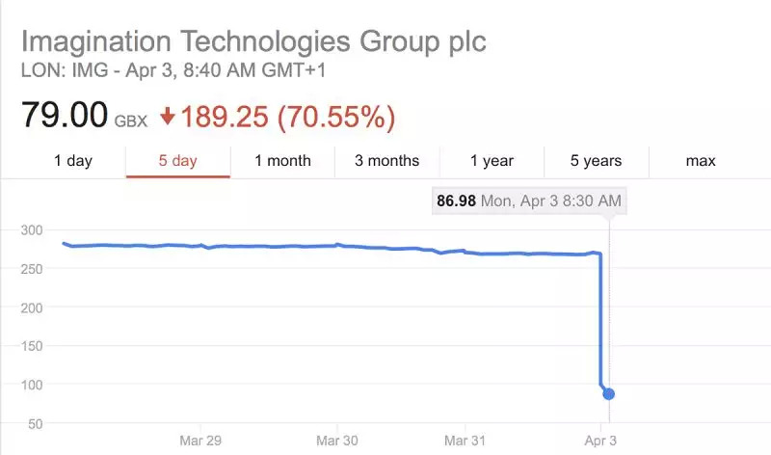This screenshot has width=771, height=455.
Task: Click the 189.25 (70.55%) change value
Action: click(287, 117)
